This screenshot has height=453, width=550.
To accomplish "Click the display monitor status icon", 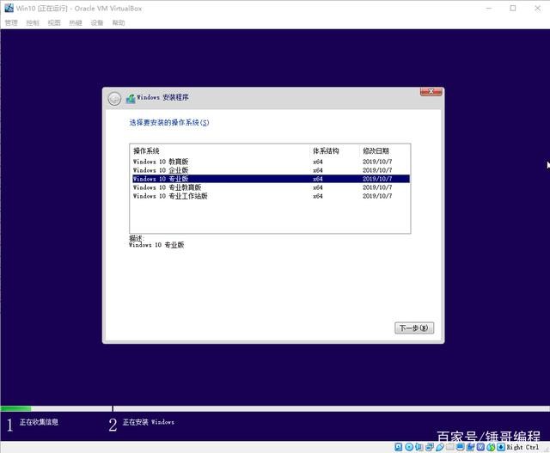I will (461, 447).
